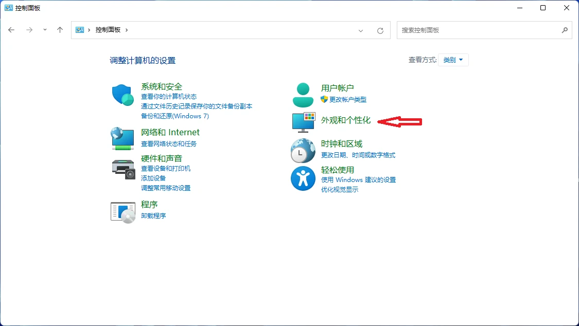This screenshot has height=326, width=579.
Task: Click the Ease of Access icon
Action: 303,178
